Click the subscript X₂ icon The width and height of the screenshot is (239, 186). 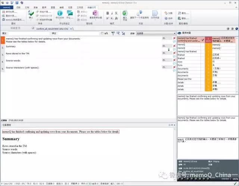click(x=112, y=18)
